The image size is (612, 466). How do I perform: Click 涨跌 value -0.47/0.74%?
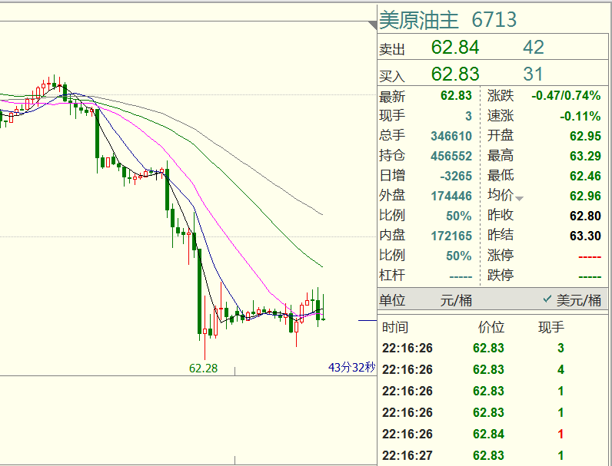[566, 96]
